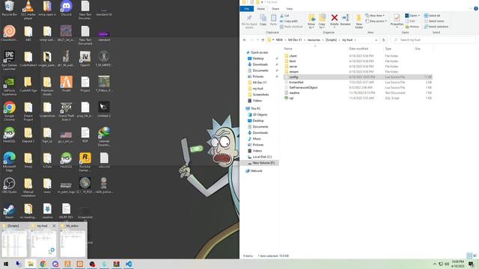Expand the address bar history dropdown
The image size is (479, 269).
pyautogui.click(x=376, y=40)
